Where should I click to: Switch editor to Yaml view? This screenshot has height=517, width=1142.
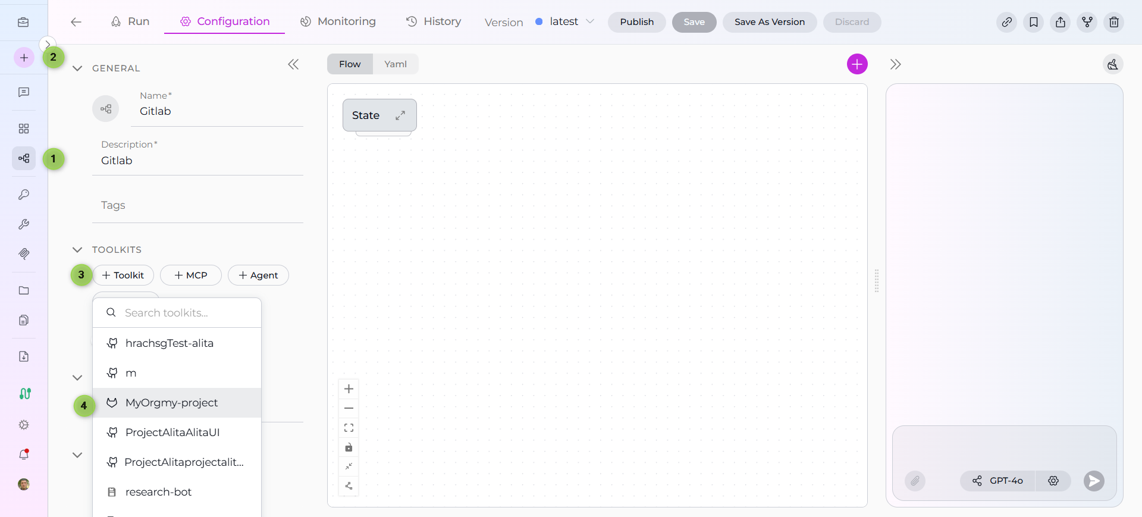396,64
